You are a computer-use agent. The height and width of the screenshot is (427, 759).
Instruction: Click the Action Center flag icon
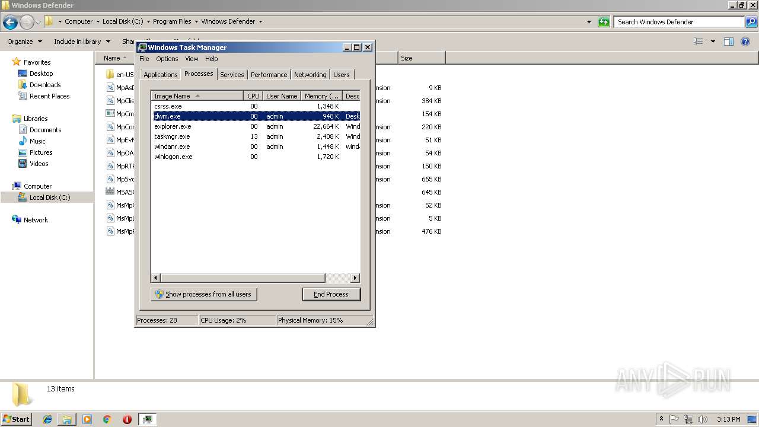click(674, 419)
